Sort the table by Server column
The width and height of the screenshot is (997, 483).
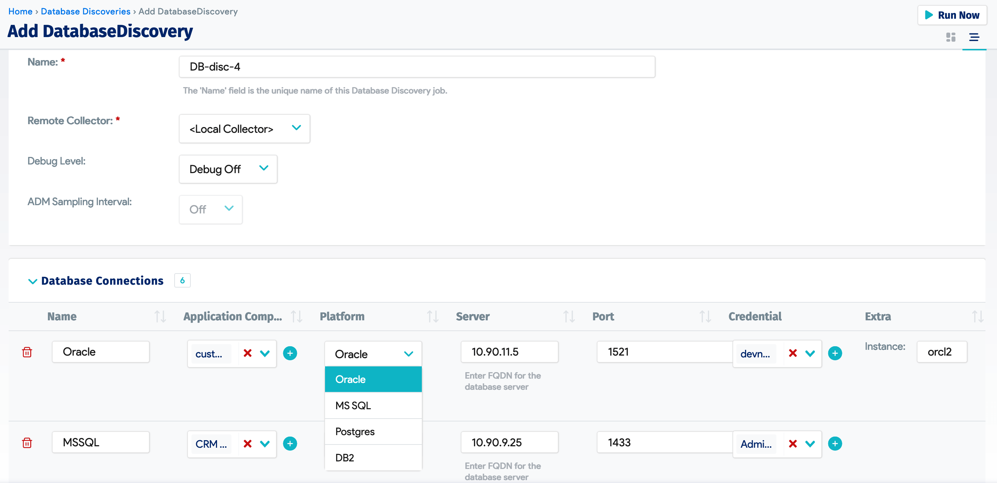coord(569,316)
